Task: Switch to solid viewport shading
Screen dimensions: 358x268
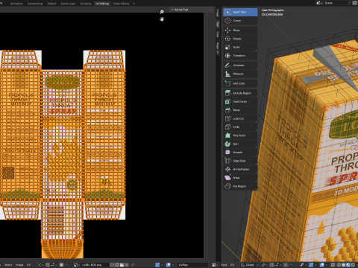Action: coord(344,265)
